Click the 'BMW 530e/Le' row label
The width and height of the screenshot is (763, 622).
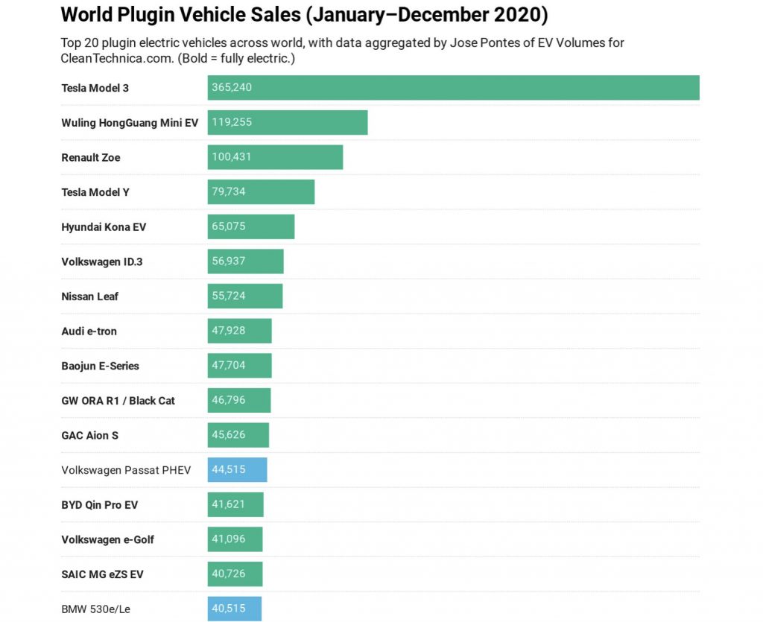point(95,609)
